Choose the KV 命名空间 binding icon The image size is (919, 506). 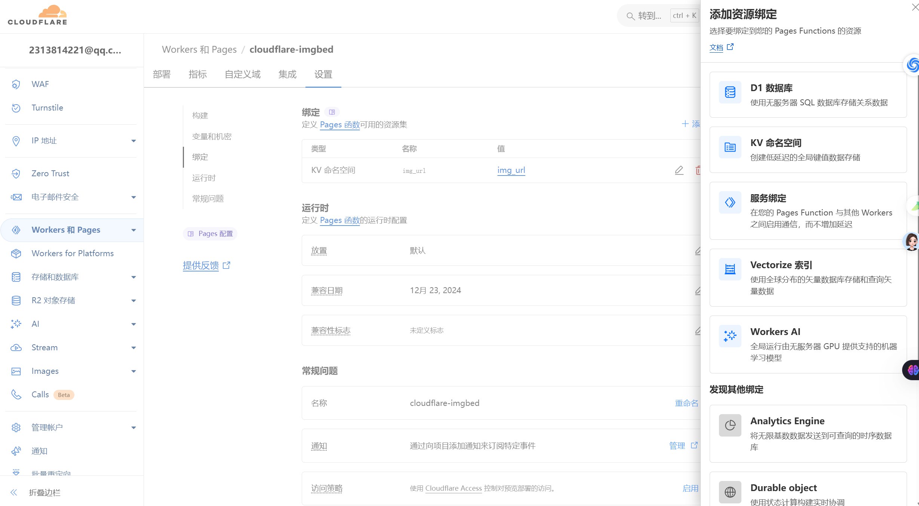[x=730, y=147]
